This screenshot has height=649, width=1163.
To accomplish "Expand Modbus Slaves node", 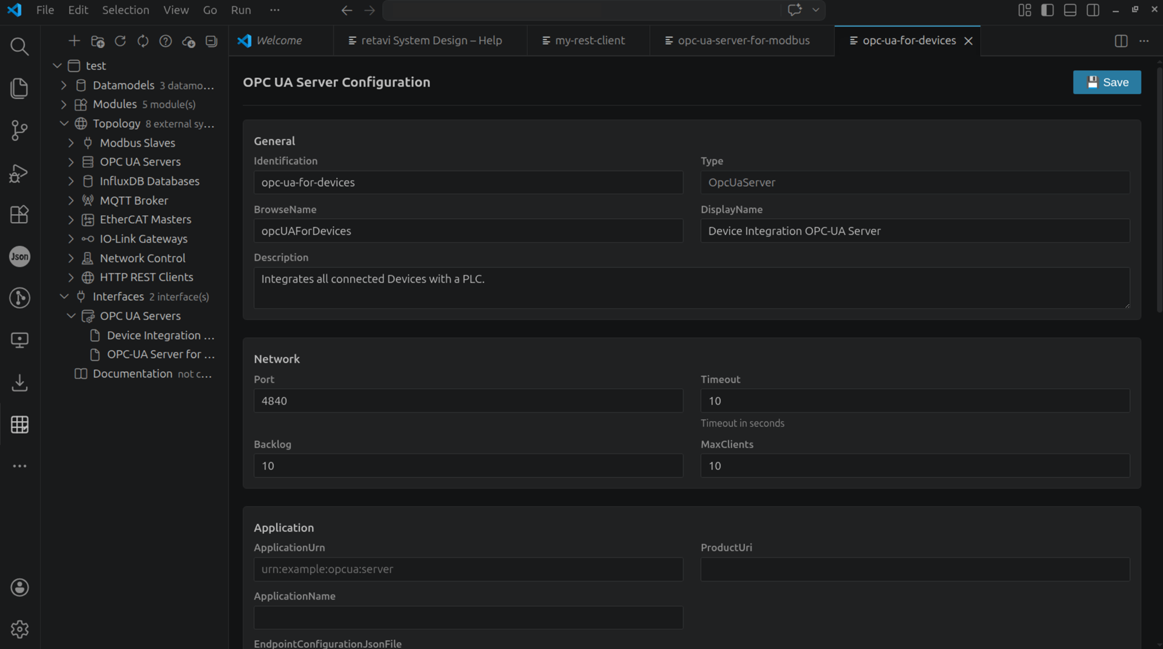I will 71,142.
